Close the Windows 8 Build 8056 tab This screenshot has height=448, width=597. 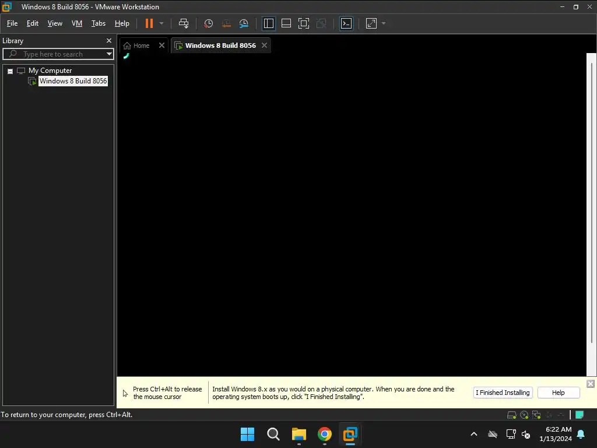(x=264, y=45)
